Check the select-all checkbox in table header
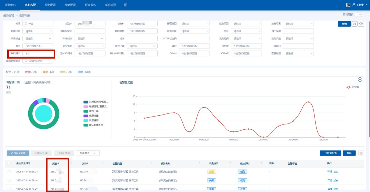This screenshot has height=192, width=370. pos(9,163)
